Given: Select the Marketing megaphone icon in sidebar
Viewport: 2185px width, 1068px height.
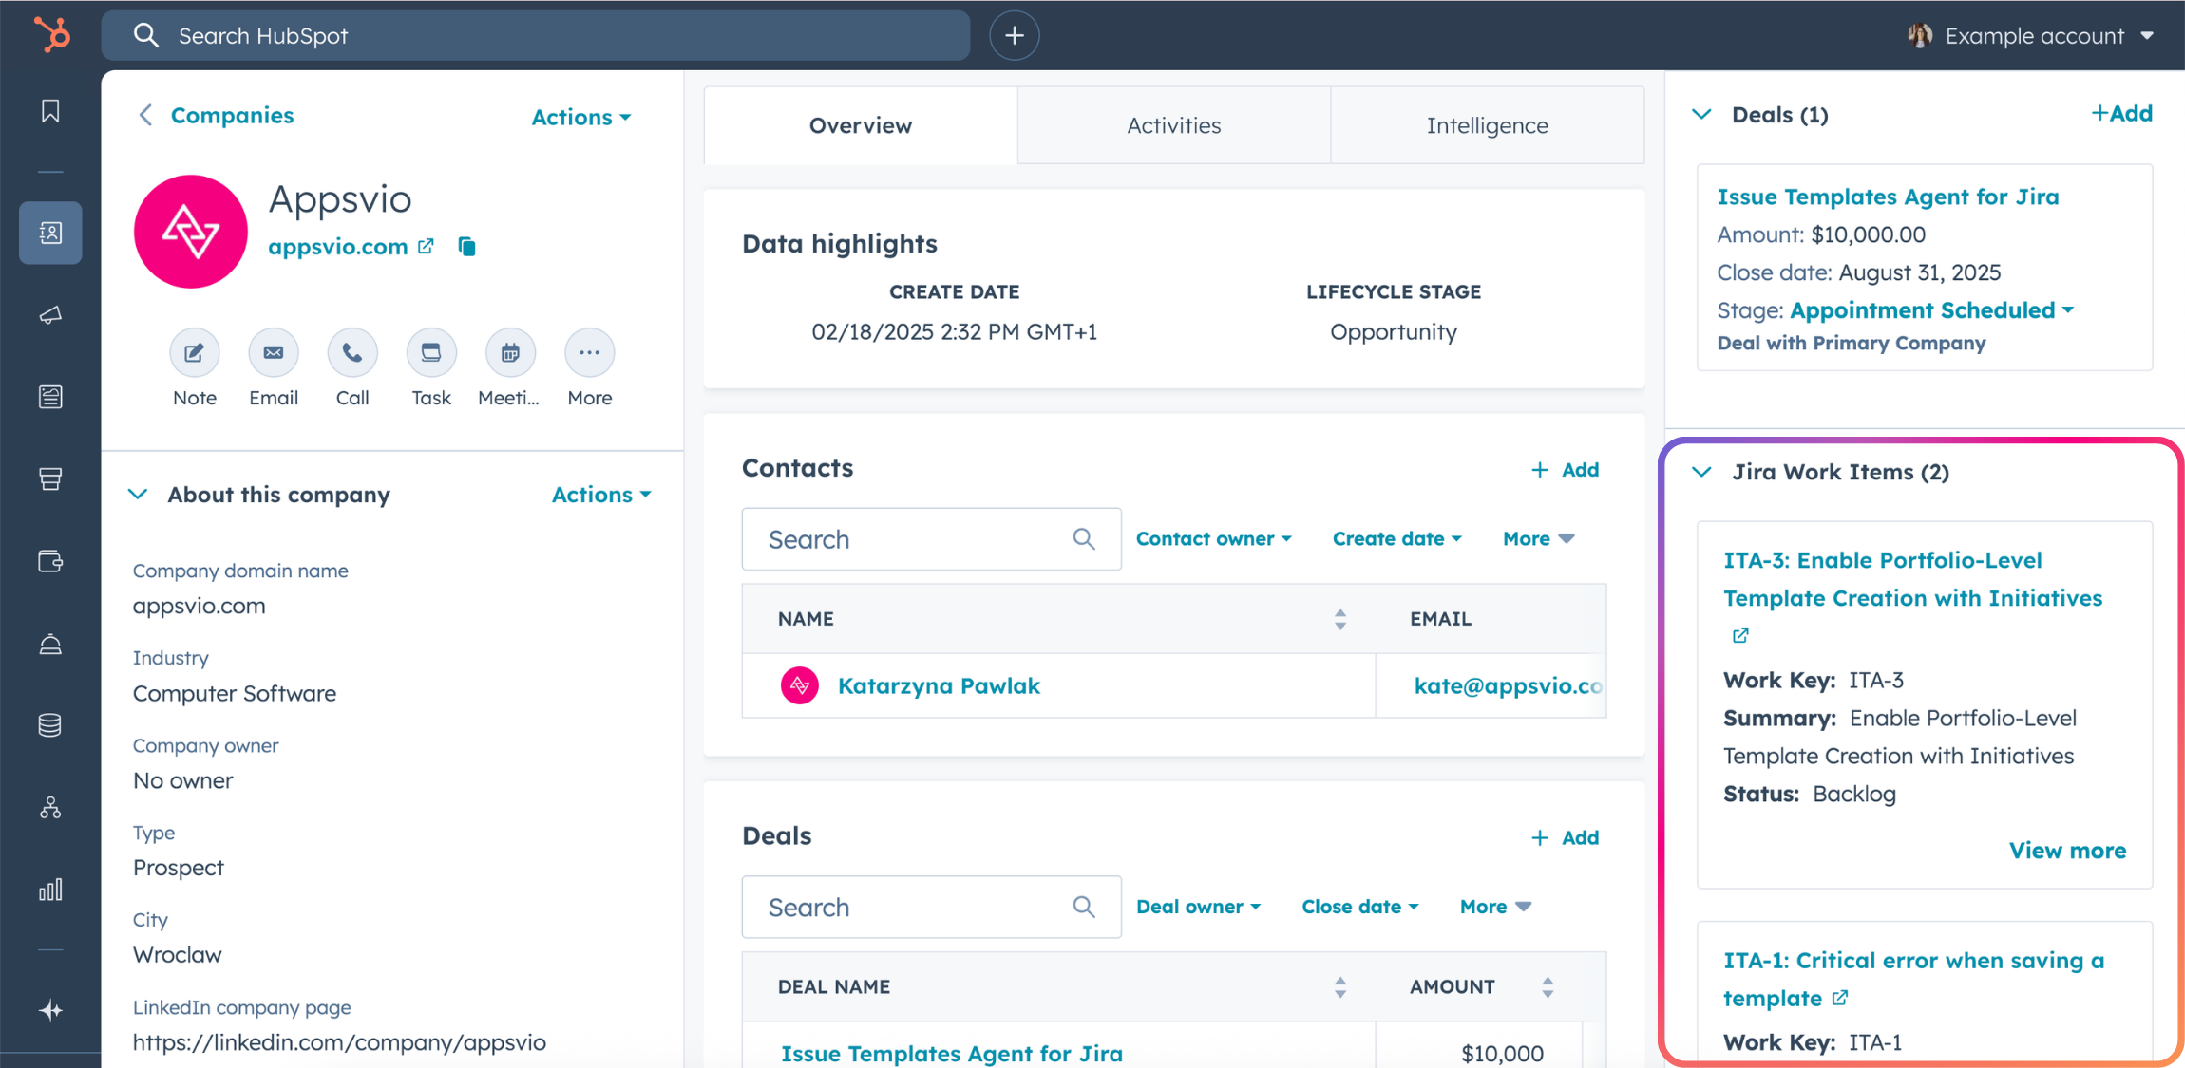Looking at the screenshot, I should (50, 315).
